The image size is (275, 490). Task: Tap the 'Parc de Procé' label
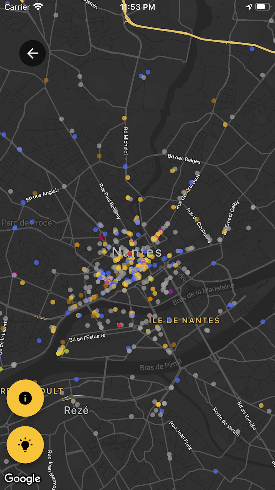click(27, 223)
